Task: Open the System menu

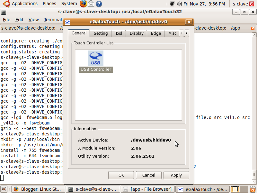Action: (69, 4)
